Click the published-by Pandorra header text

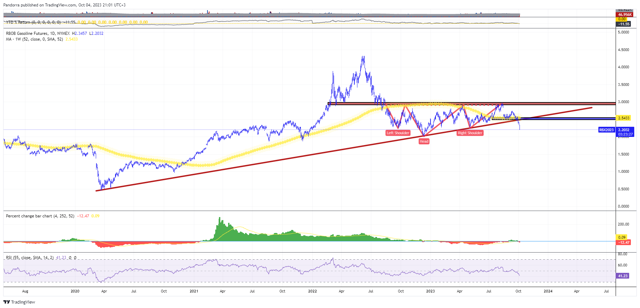[x=64, y=5]
